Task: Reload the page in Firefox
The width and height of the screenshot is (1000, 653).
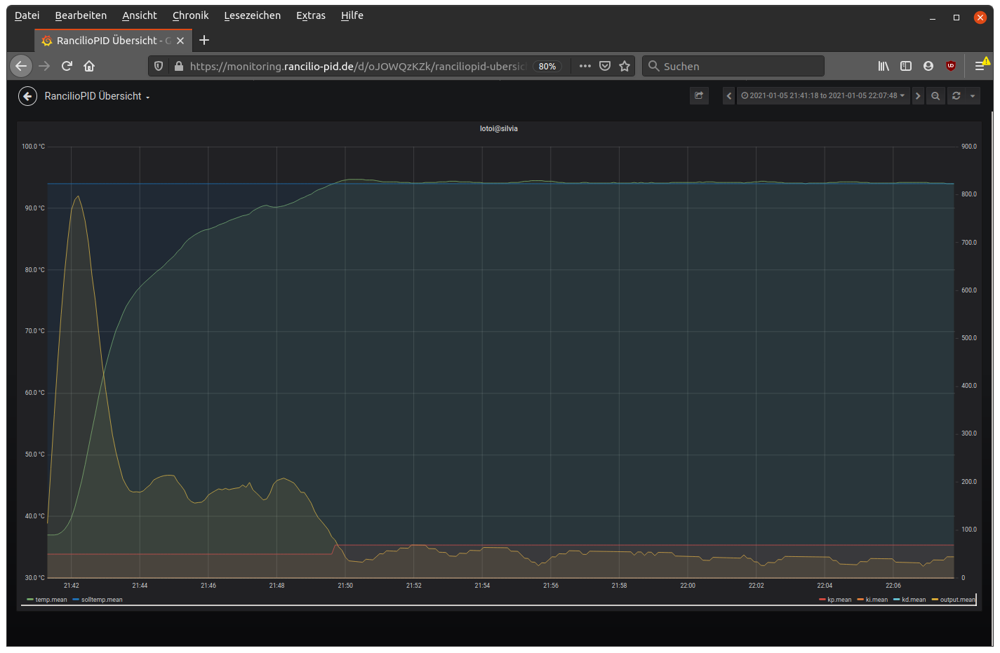Action: coord(67,66)
